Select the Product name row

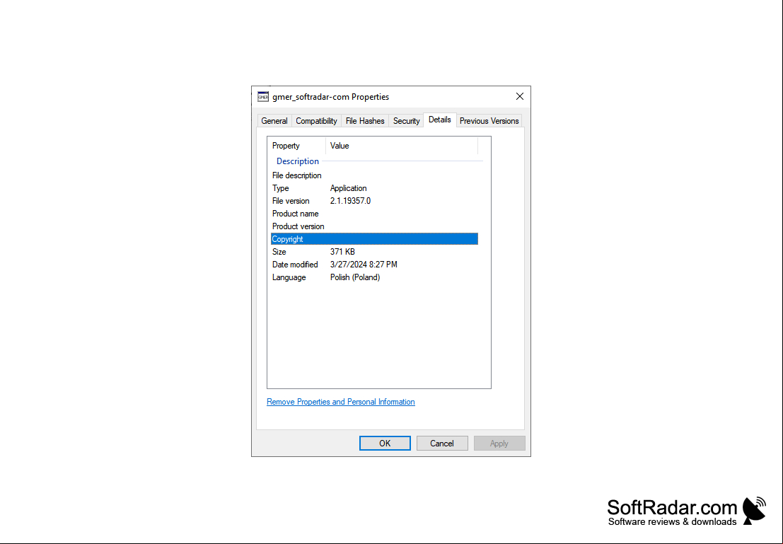(x=374, y=214)
